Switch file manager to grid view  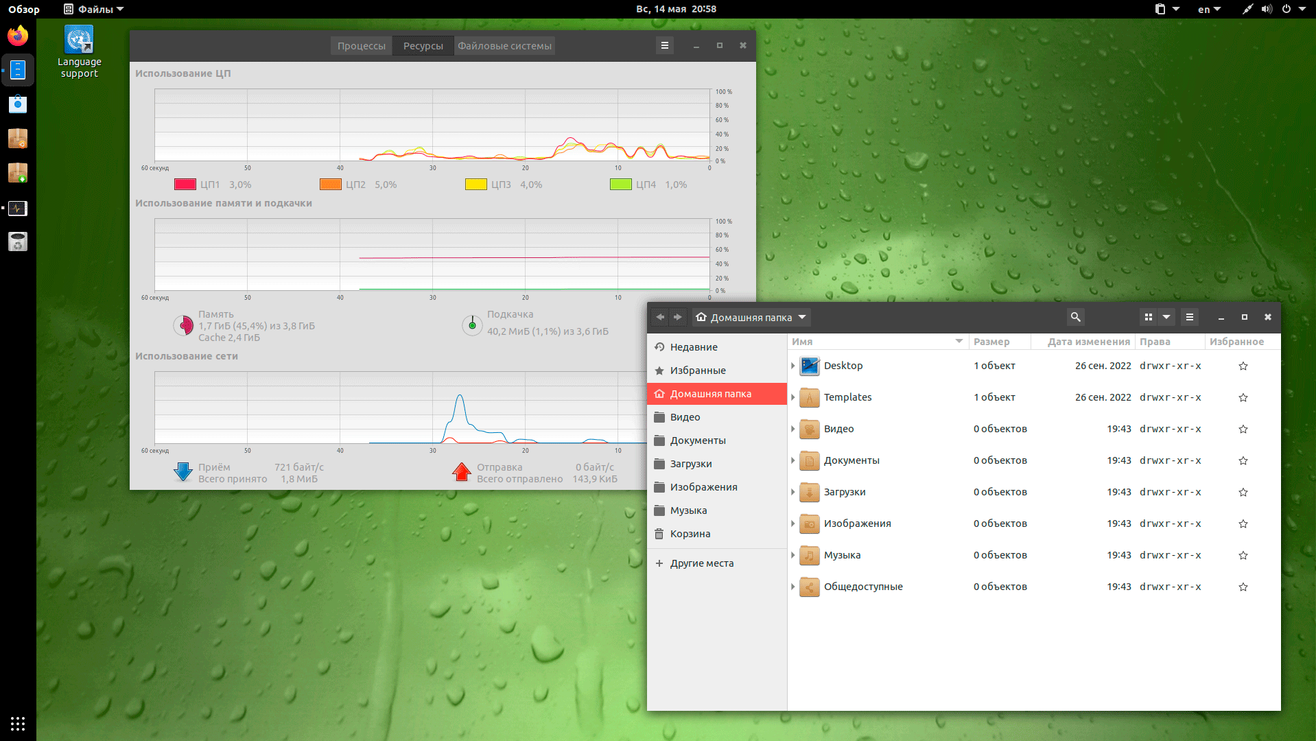[1148, 317]
